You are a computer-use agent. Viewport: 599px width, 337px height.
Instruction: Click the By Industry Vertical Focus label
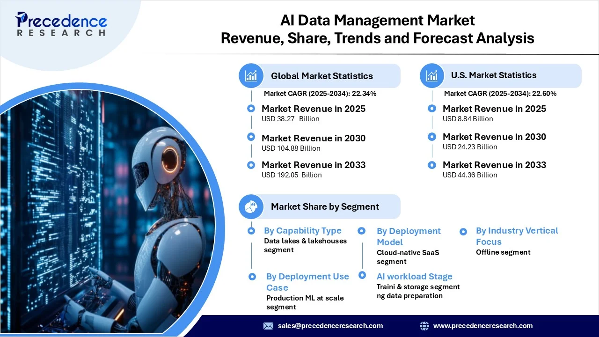point(517,236)
